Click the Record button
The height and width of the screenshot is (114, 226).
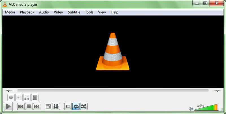[11, 98]
